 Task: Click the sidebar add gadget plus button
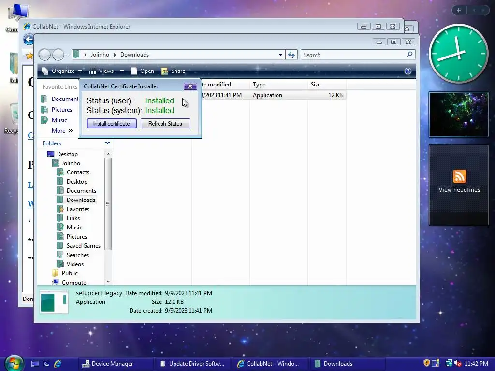coord(459,10)
